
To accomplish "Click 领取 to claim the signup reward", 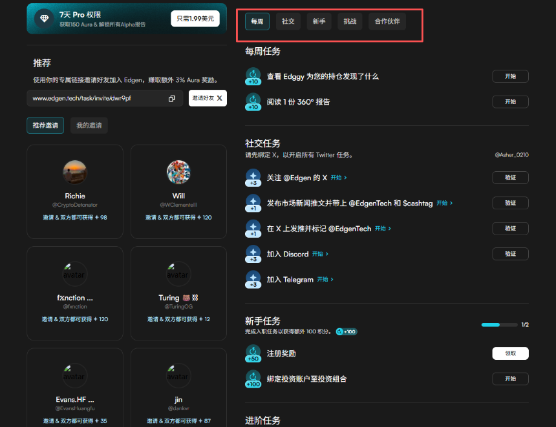I will [510, 353].
